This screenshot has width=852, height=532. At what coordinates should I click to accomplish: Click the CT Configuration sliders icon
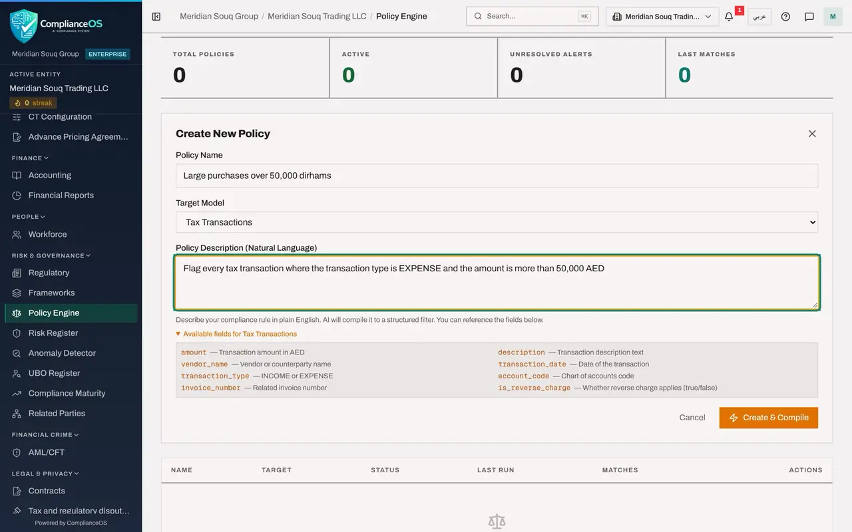click(17, 117)
